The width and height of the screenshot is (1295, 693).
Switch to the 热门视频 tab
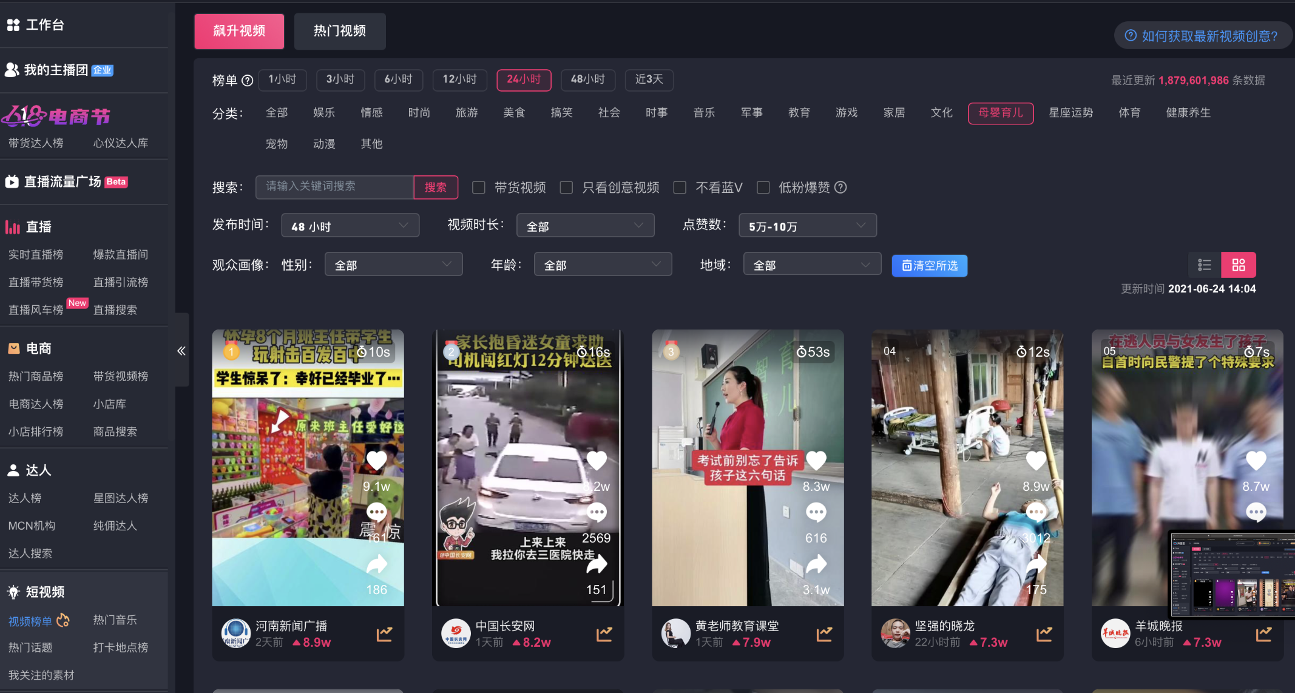coord(340,31)
